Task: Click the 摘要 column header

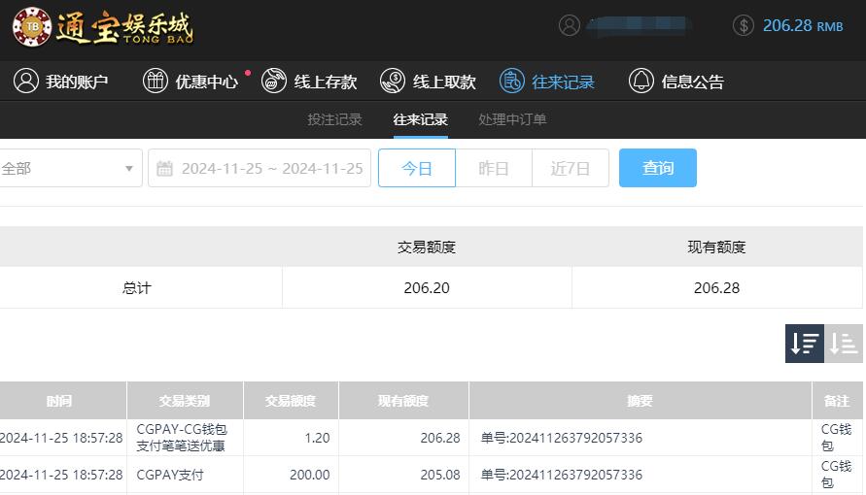Action: click(641, 401)
